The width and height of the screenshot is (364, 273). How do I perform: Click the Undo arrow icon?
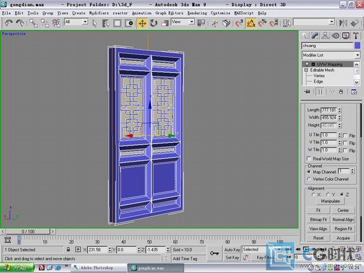(x=9, y=23)
